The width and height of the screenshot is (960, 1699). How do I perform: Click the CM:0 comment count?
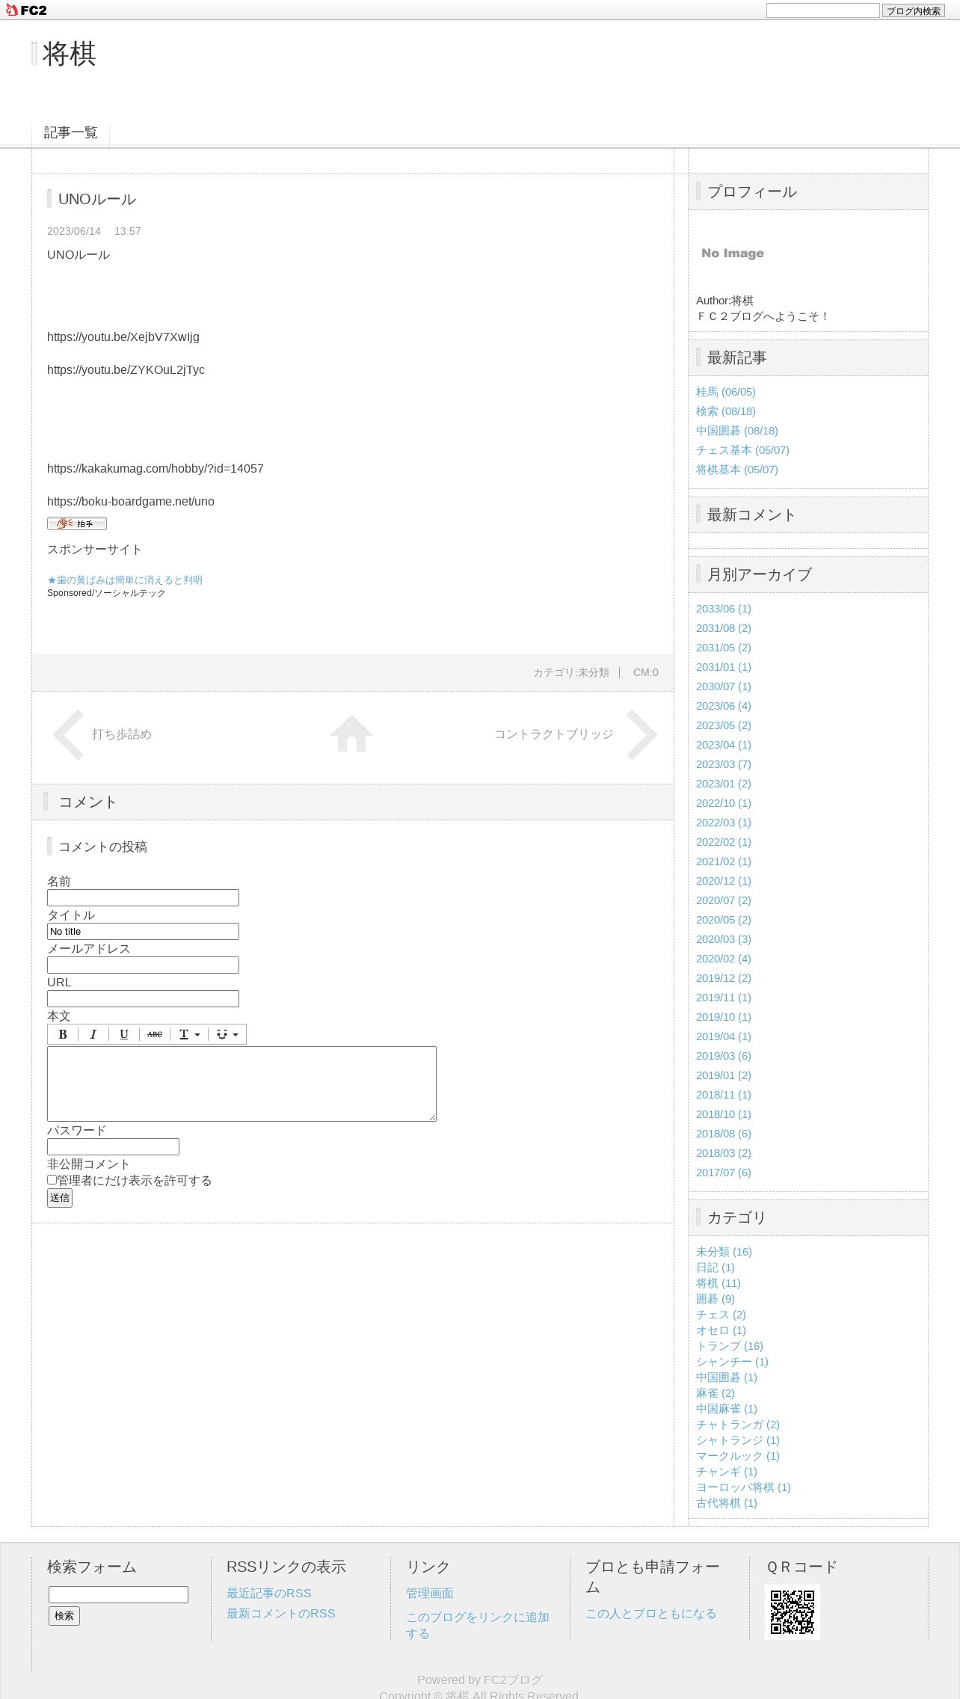646,672
